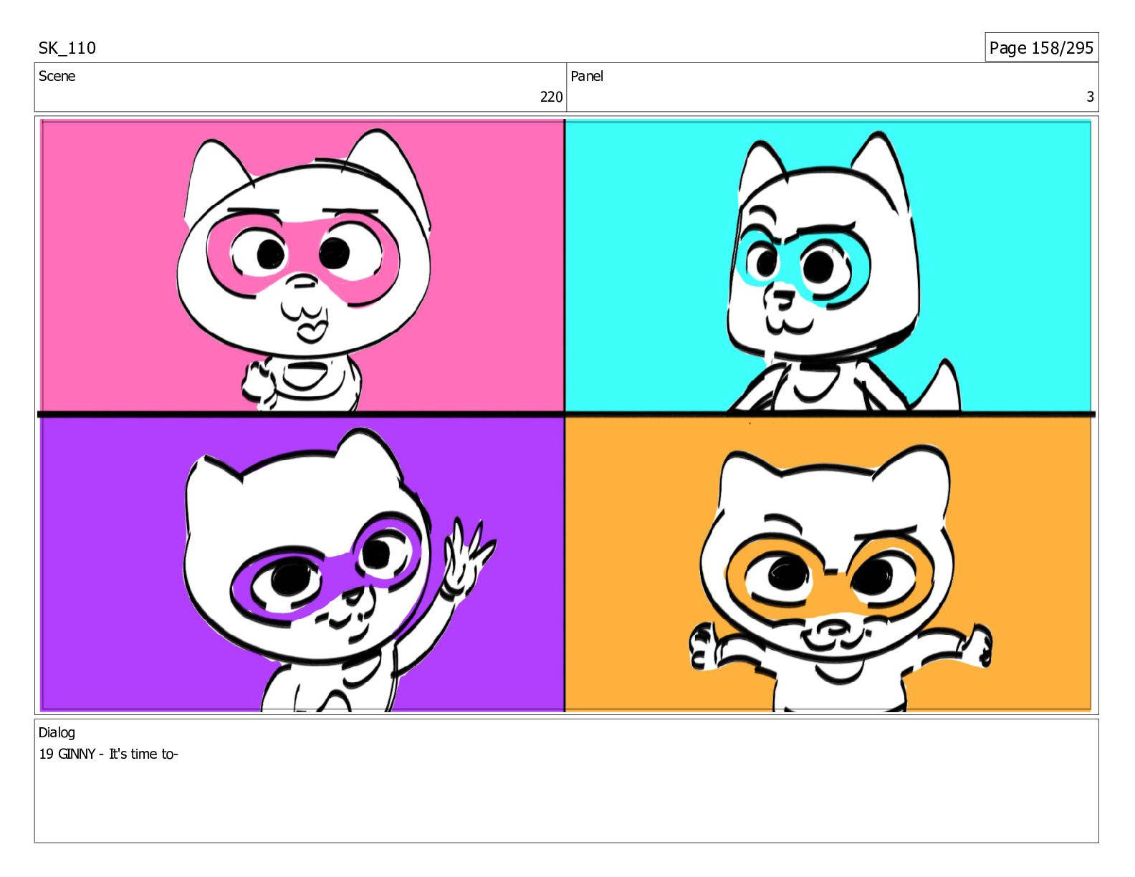
Task: Click dialog line 19 GINNY - It's time to-
Action: coord(108,754)
